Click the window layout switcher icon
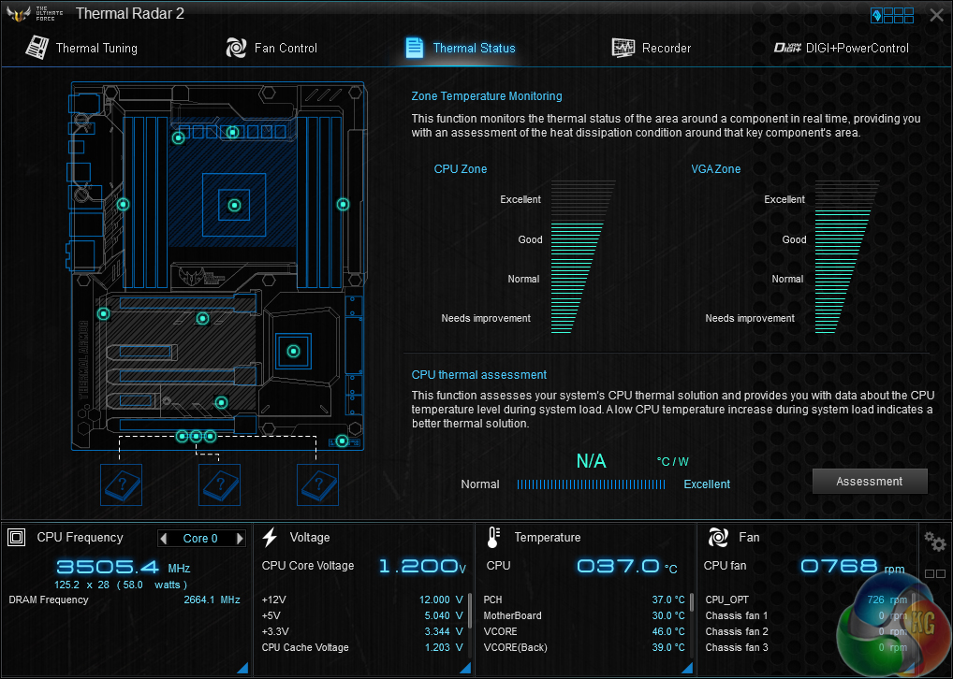Screen dimensions: 953x679 click(x=892, y=15)
